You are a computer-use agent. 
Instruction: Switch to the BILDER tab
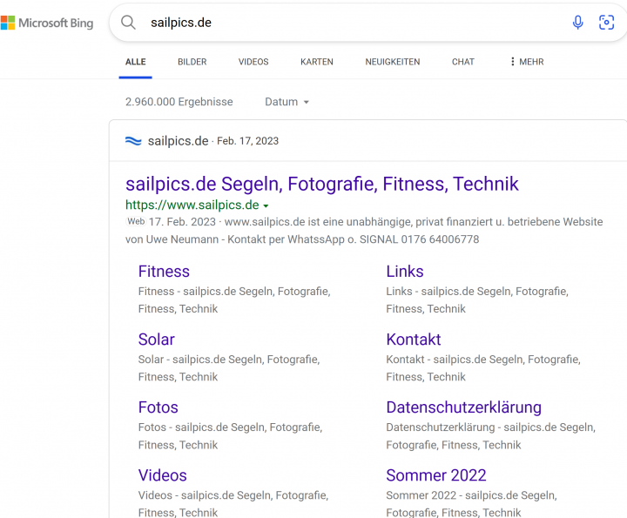tap(192, 62)
